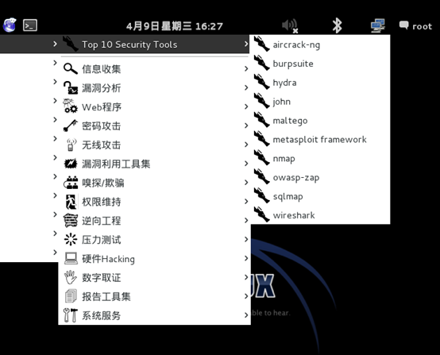Launch the terminal icon in top panel
This screenshot has width=440, height=355.
30,25
